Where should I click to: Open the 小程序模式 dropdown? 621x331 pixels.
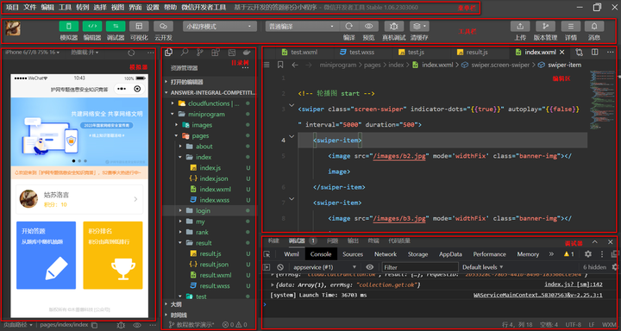click(x=220, y=27)
